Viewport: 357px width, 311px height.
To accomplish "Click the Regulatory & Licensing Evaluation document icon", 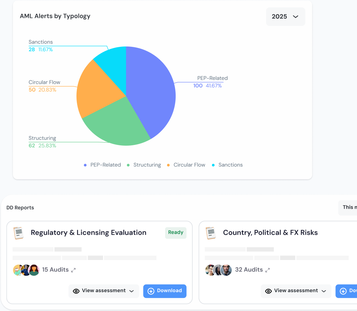I will pyautogui.click(x=18, y=233).
